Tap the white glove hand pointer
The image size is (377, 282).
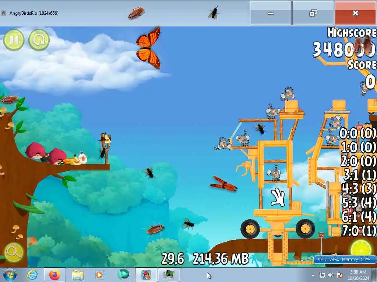278,198
